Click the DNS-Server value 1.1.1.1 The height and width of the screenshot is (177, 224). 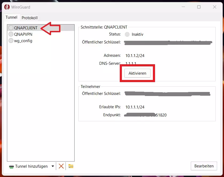tap(131, 63)
